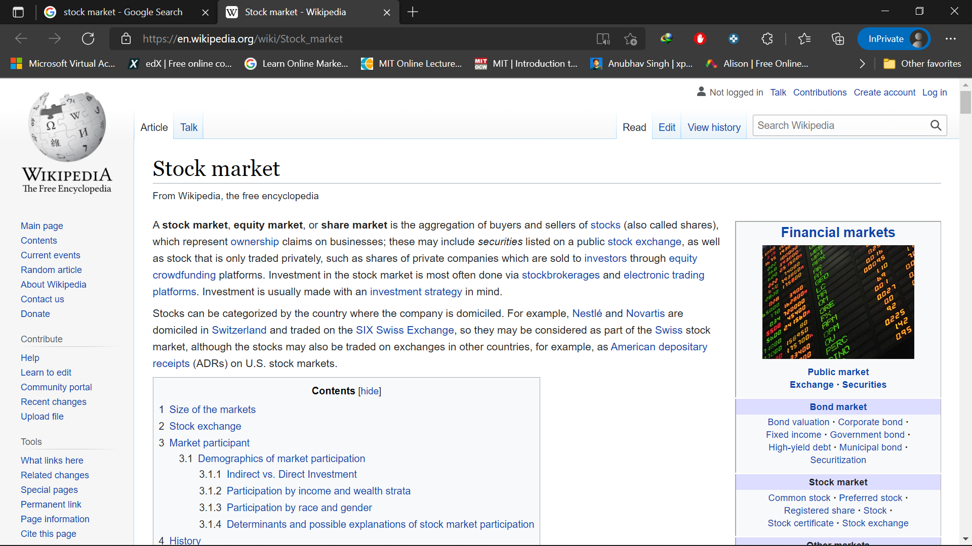Hide the article table of contents
Image resolution: width=972 pixels, height=546 pixels.
(370, 391)
